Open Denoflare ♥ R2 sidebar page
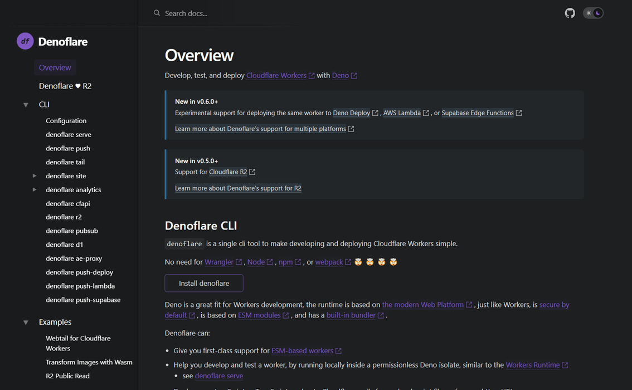This screenshot has height=390, width=632. pyautogui.click(x=65, y=86)
